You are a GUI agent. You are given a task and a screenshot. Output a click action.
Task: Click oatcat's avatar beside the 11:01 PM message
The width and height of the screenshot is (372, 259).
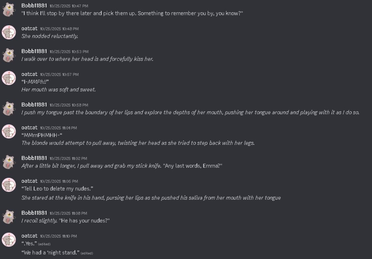[9, 131]
